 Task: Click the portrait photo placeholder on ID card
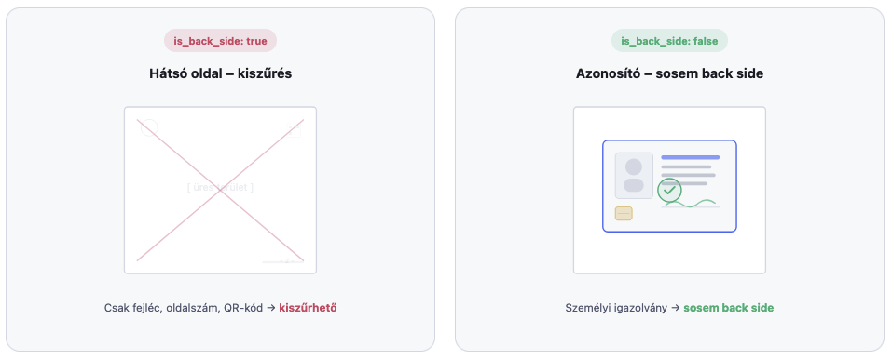point(634,176)
